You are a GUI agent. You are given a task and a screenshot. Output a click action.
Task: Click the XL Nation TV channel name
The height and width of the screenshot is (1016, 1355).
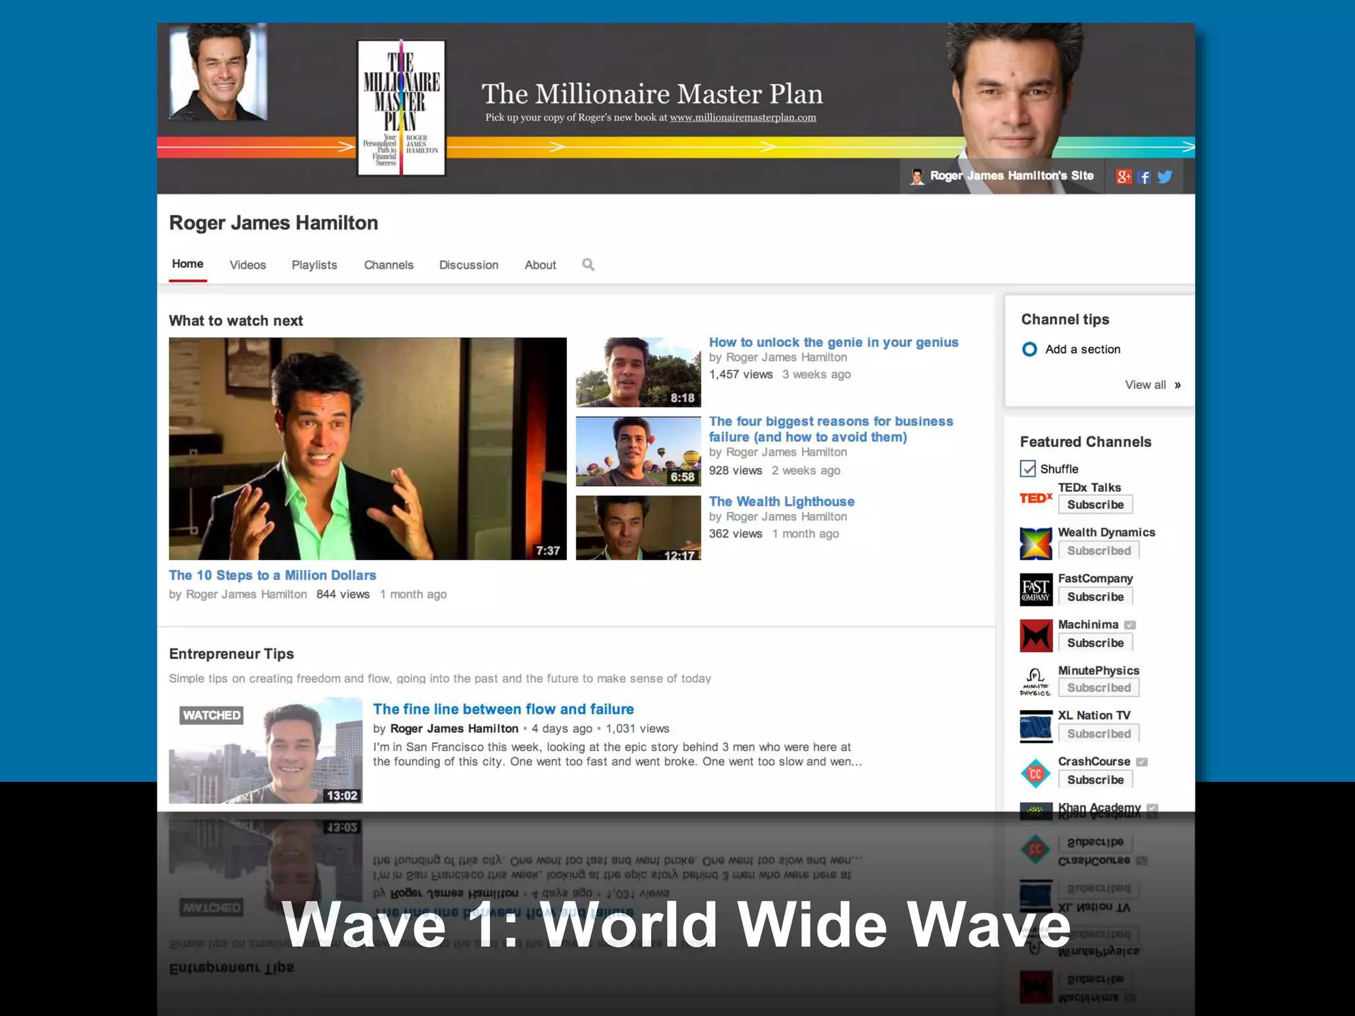click(1094, 715)
